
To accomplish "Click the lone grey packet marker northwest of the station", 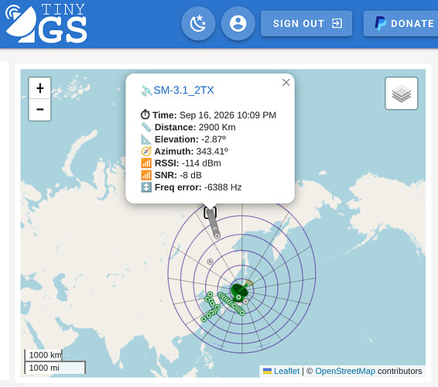I will click(x=210, y=262).
